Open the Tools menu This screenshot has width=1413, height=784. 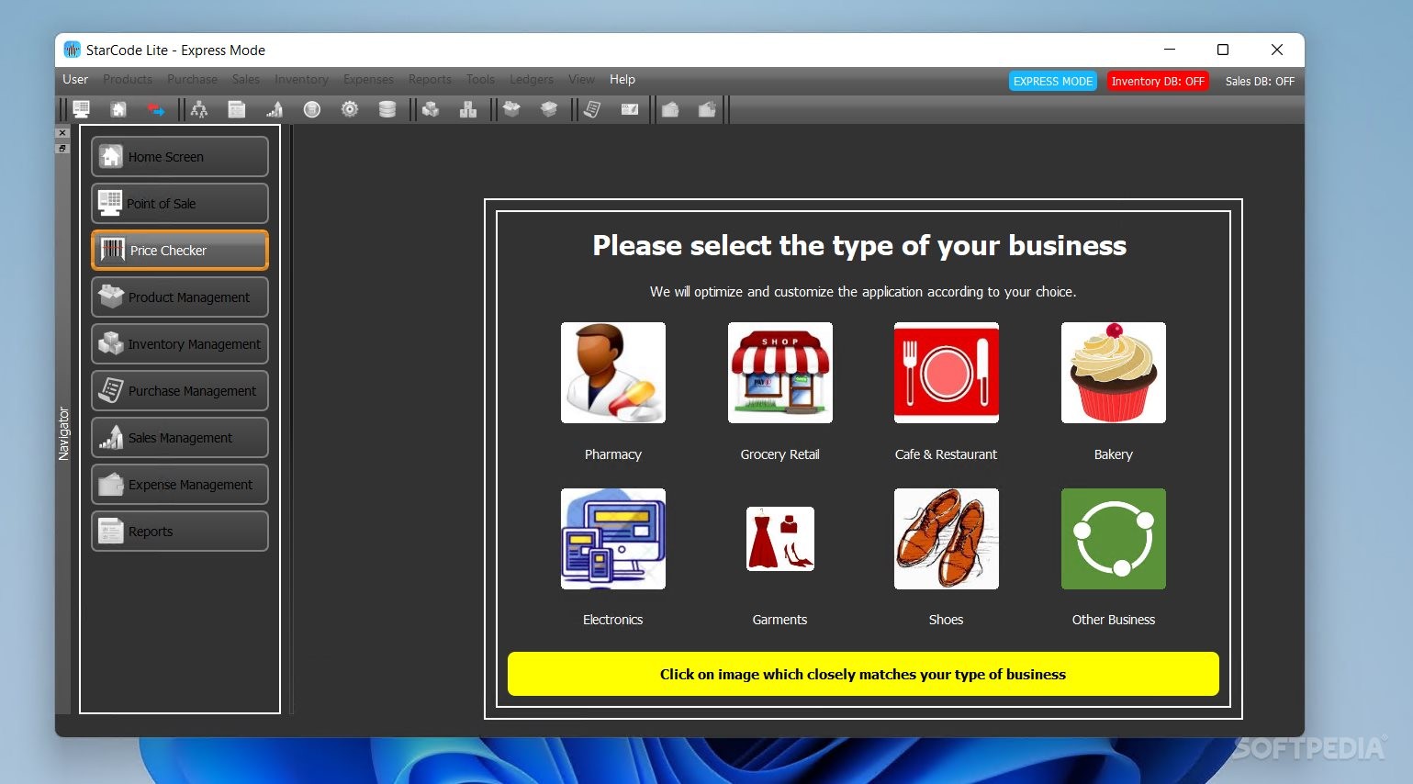480,80
